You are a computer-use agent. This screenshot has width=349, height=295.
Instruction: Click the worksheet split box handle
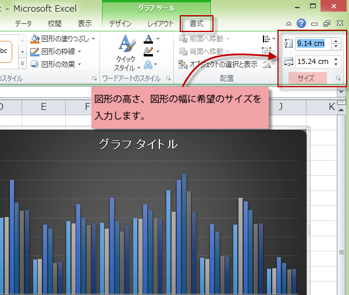pyautogui.click(x=341, y=102)
